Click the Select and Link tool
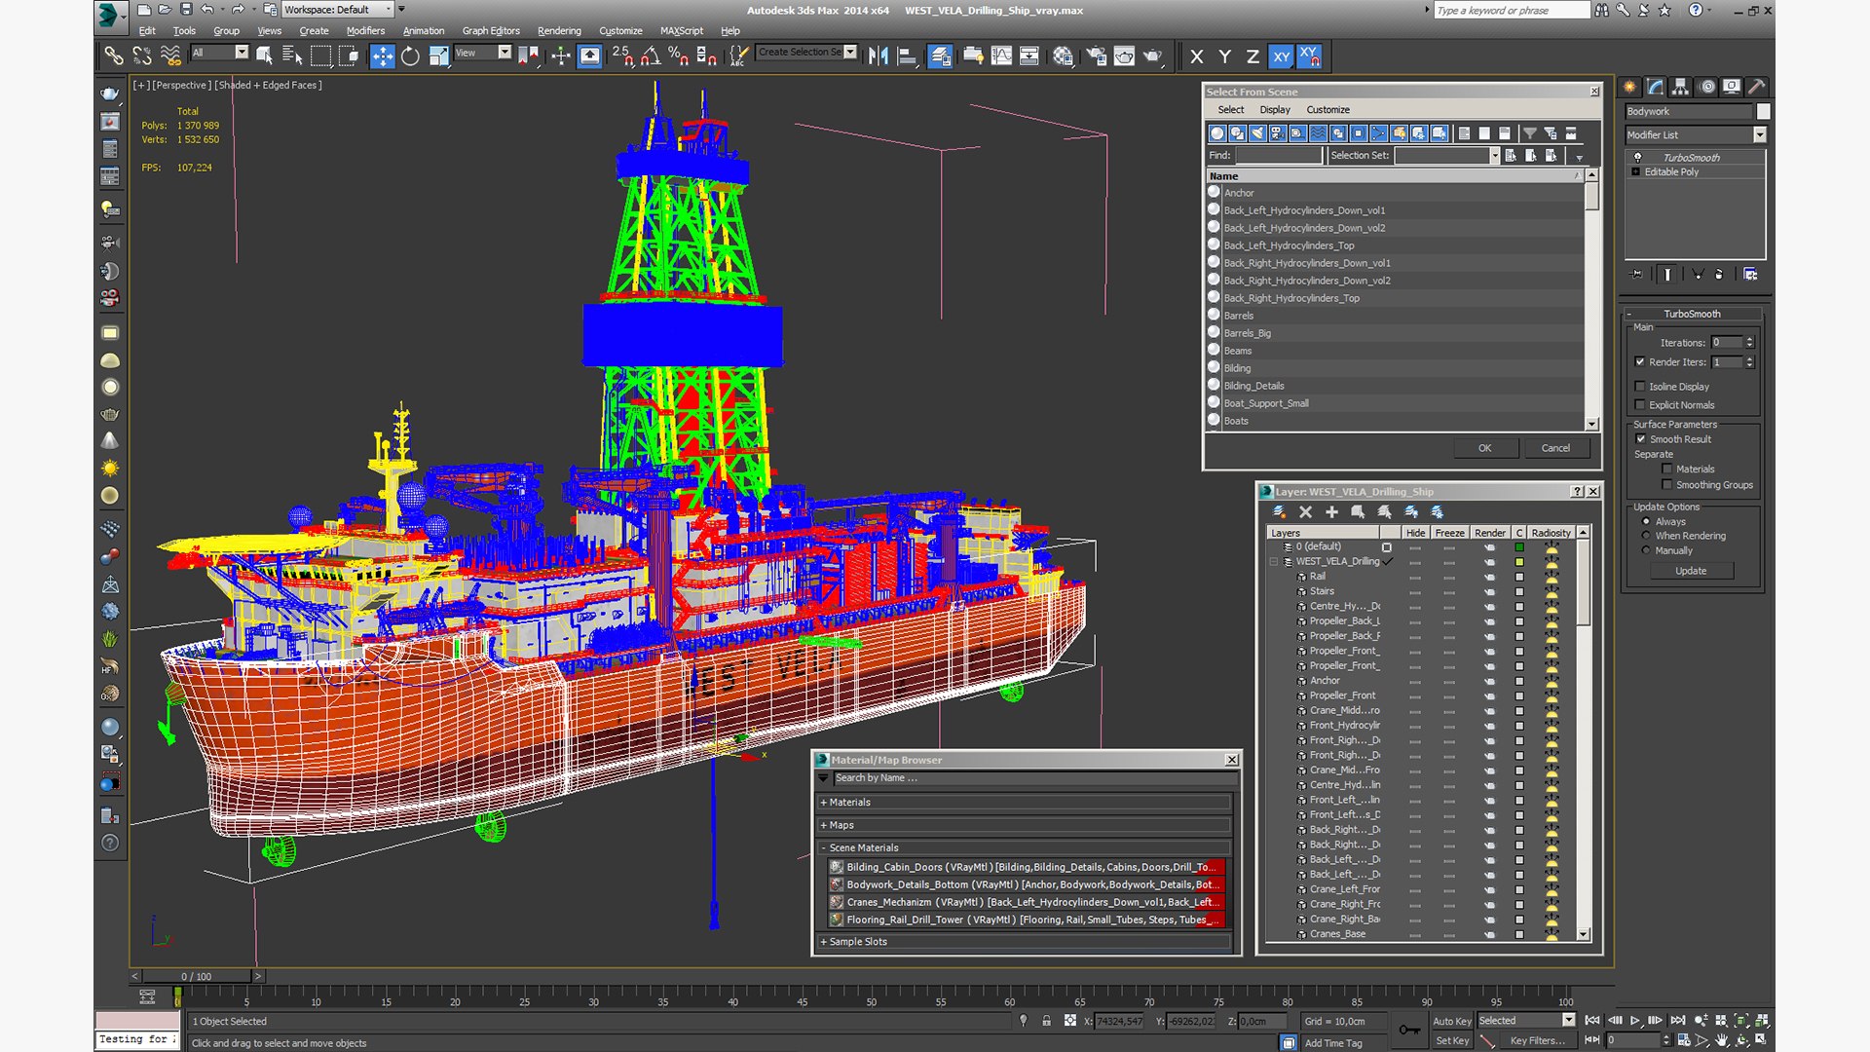 point(114,56)
